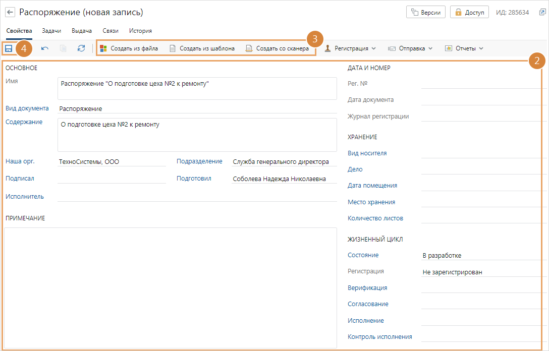Click the copy document icon in toolbar

63,48
